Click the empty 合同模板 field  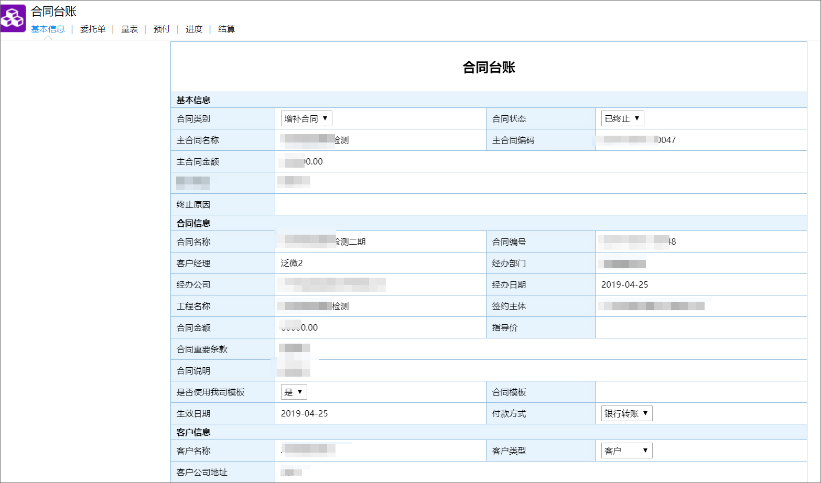700,392
